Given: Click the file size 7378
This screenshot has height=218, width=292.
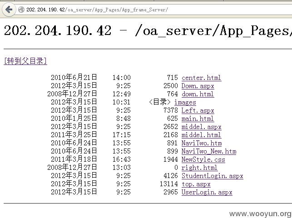Looking at the screenshot, I should point(171,110).
